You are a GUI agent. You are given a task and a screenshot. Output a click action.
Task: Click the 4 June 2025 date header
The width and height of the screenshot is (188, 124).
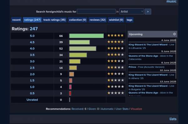[169, 40]
